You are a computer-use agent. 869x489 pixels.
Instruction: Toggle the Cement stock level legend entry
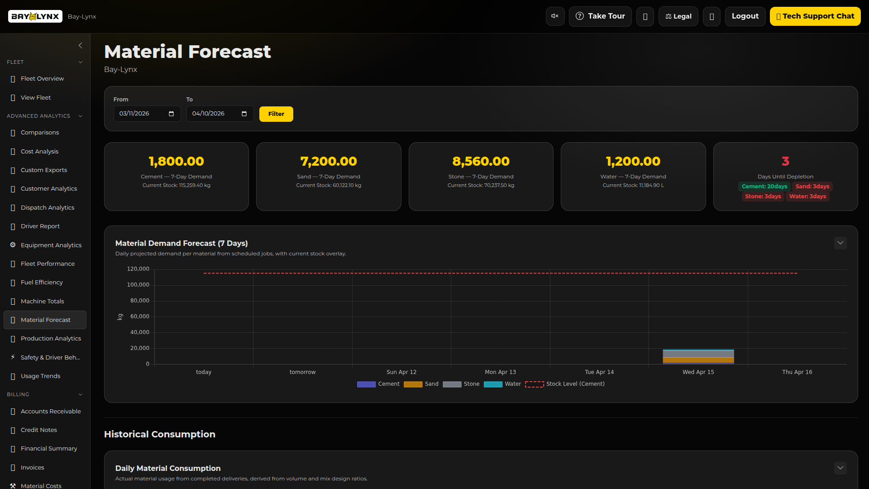pyautogui.click(x=565, y=384)
